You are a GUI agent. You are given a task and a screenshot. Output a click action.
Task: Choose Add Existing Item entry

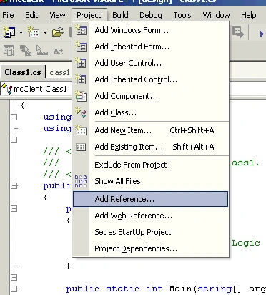[x=151, y=147]
